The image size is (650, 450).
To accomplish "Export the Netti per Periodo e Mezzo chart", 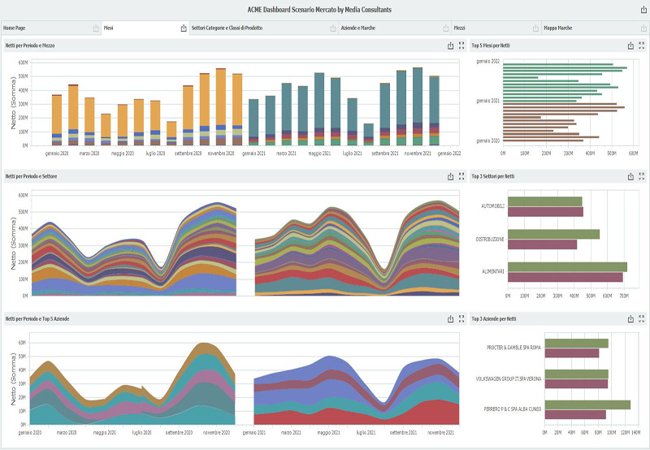I will [x=451, y=46].
